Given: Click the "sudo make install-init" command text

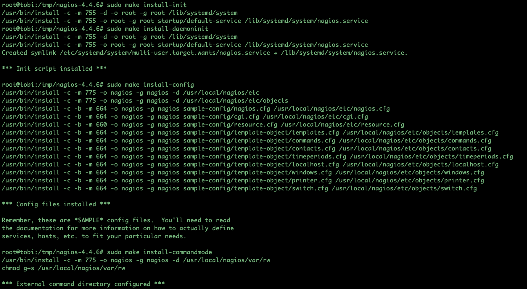Looking at the screenshot, I should click(x=147, y=5).
